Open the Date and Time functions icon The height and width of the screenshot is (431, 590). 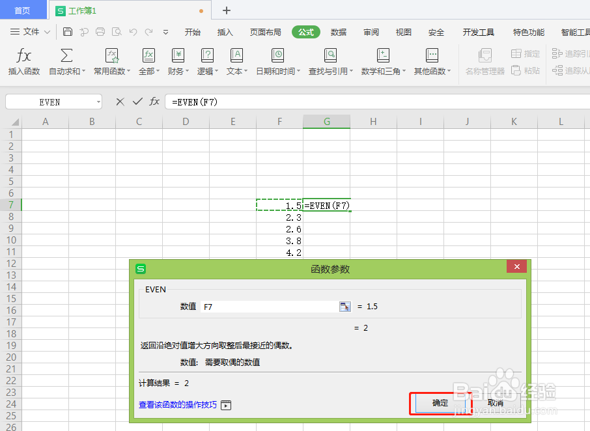[x=277, y=55]
